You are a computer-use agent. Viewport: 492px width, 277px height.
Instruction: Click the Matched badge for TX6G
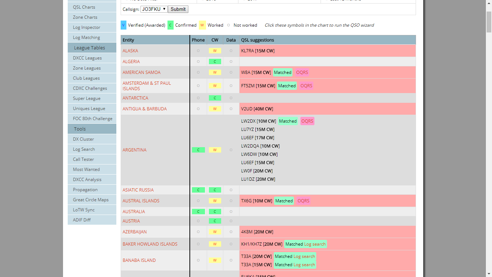[284, 201]
